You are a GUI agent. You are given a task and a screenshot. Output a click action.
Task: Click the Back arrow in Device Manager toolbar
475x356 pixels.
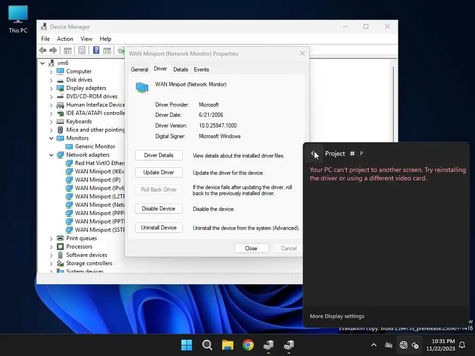(x=43, y=50)
